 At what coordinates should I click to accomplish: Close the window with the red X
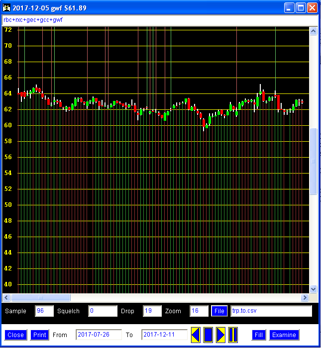[313, 8]
